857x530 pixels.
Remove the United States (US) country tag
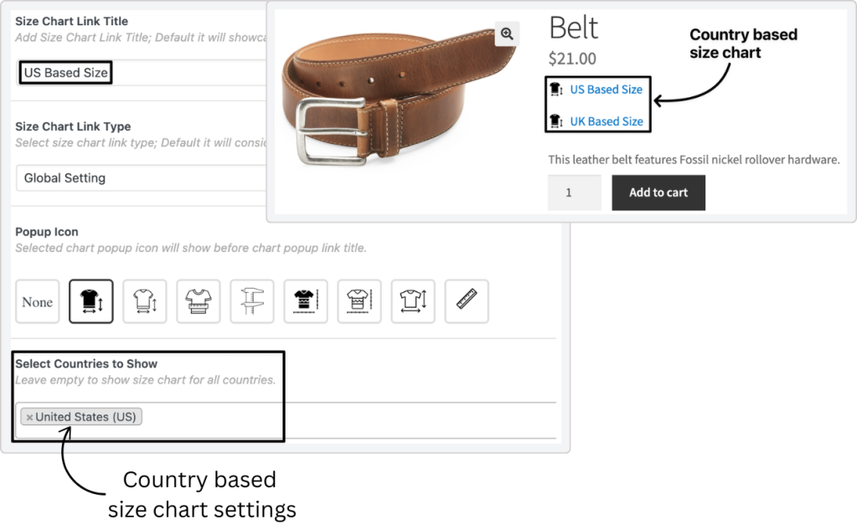point(29,417)
